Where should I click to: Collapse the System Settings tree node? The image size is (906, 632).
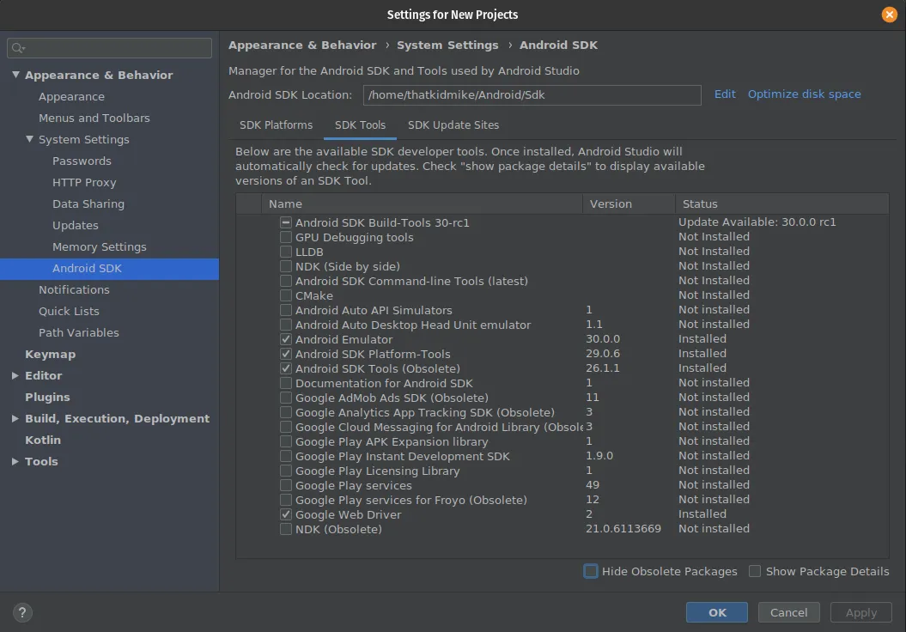[29, 139]
